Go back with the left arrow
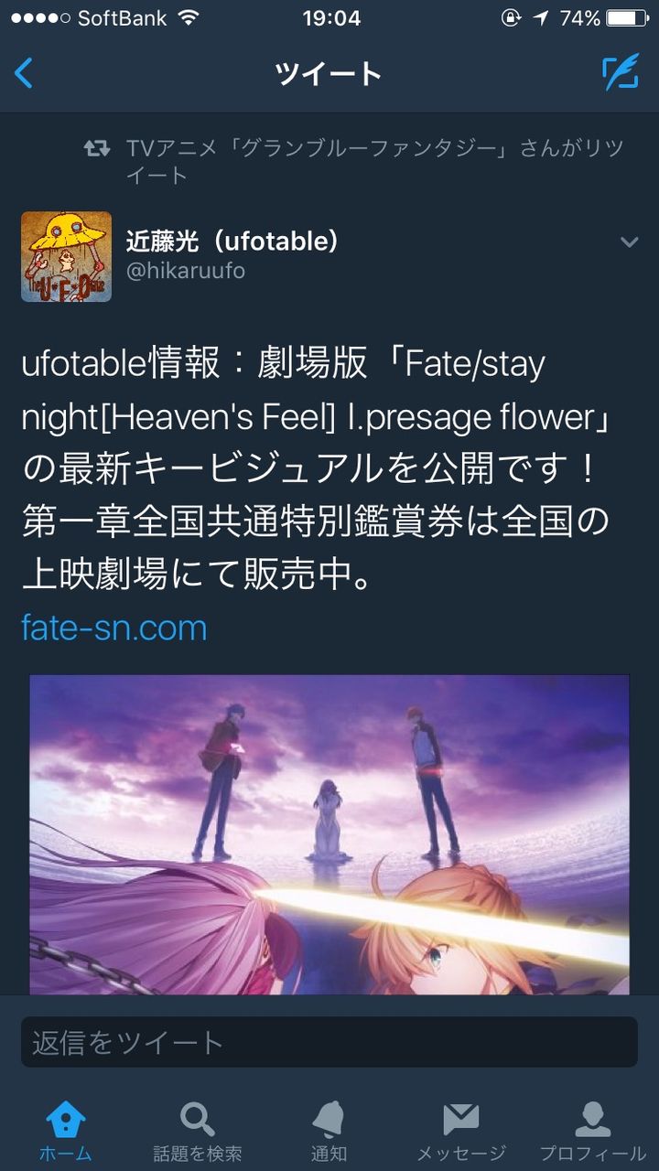Screen dimensions: 659x1171 [24, 73]
